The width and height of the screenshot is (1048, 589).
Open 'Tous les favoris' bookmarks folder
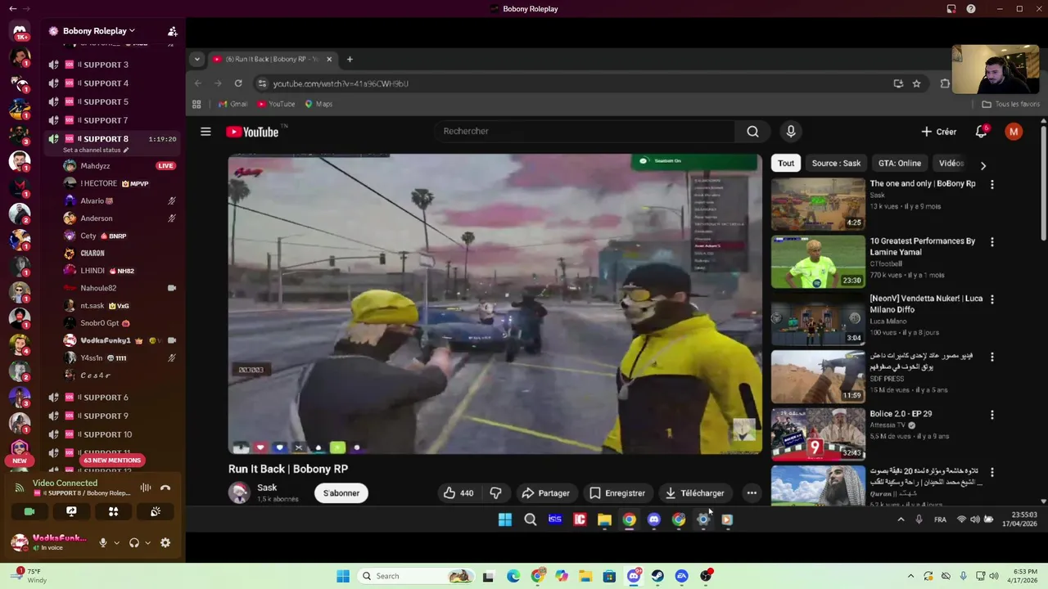click(x=1011, y=104)
